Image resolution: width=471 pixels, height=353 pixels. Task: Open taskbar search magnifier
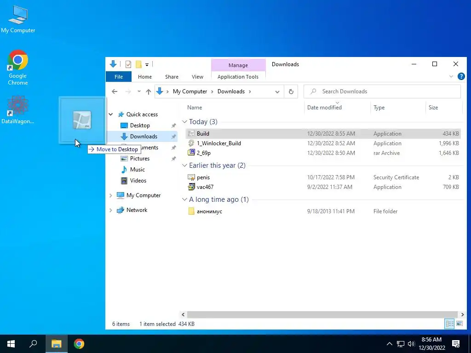[33, 344]
